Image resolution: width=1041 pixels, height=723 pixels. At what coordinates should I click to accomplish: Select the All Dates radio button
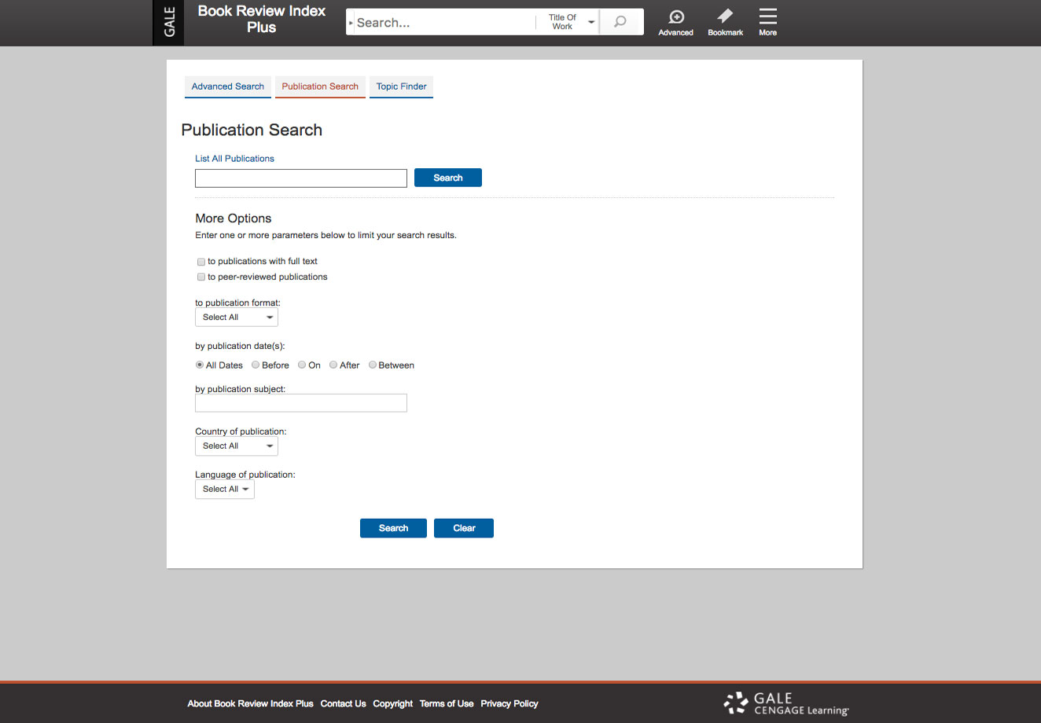click(200, 365)
